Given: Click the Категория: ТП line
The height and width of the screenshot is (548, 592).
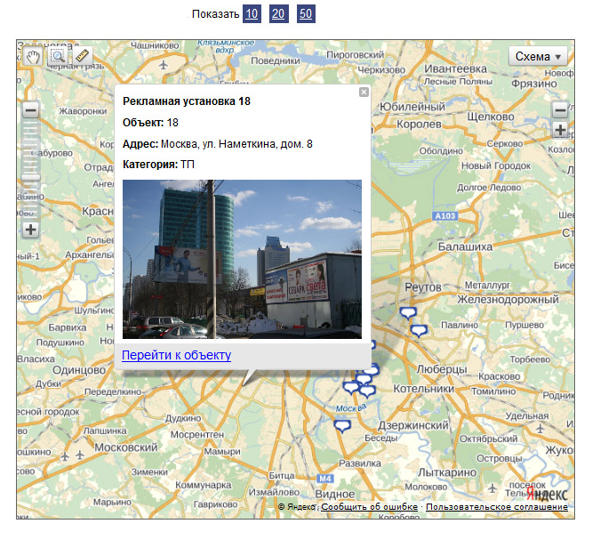Looking at the screenshot, I should pos(158,165).
